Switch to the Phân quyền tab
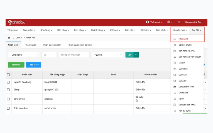 pyautogui.click(x=30, y=45)
